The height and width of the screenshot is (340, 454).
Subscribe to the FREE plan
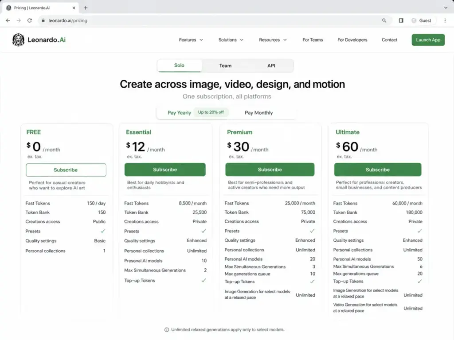66,170
